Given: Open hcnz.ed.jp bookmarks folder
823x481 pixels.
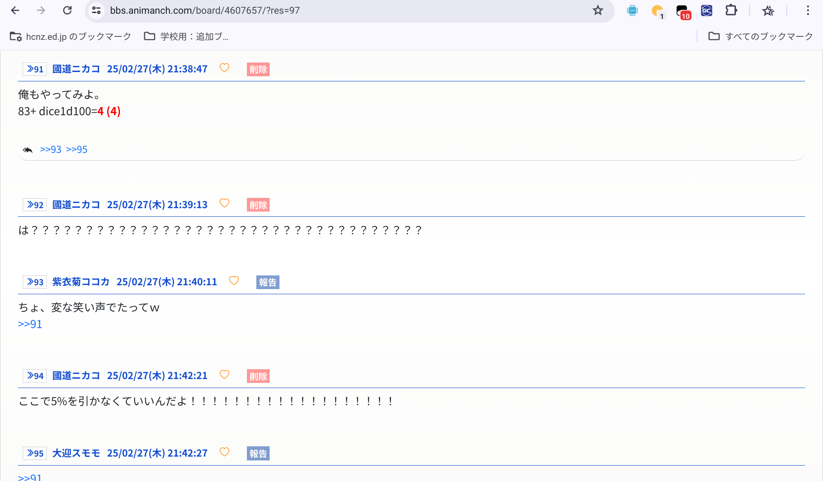Looking at the screenshot, I should click(x=71, y=36).
